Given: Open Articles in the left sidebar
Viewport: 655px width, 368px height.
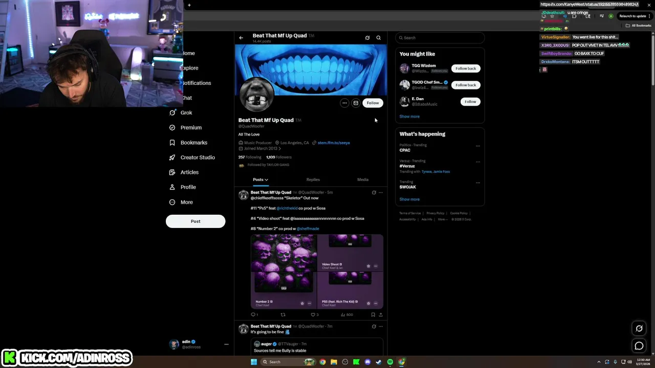Looking at the screenshot, I should click(x=184, y=172).
